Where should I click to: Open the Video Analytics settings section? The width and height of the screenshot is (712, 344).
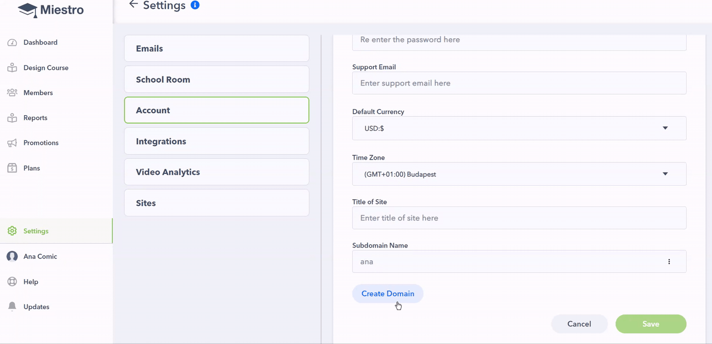(216, 172)
